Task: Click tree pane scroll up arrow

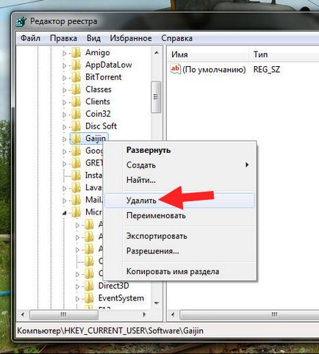Action: pos(157,52)
